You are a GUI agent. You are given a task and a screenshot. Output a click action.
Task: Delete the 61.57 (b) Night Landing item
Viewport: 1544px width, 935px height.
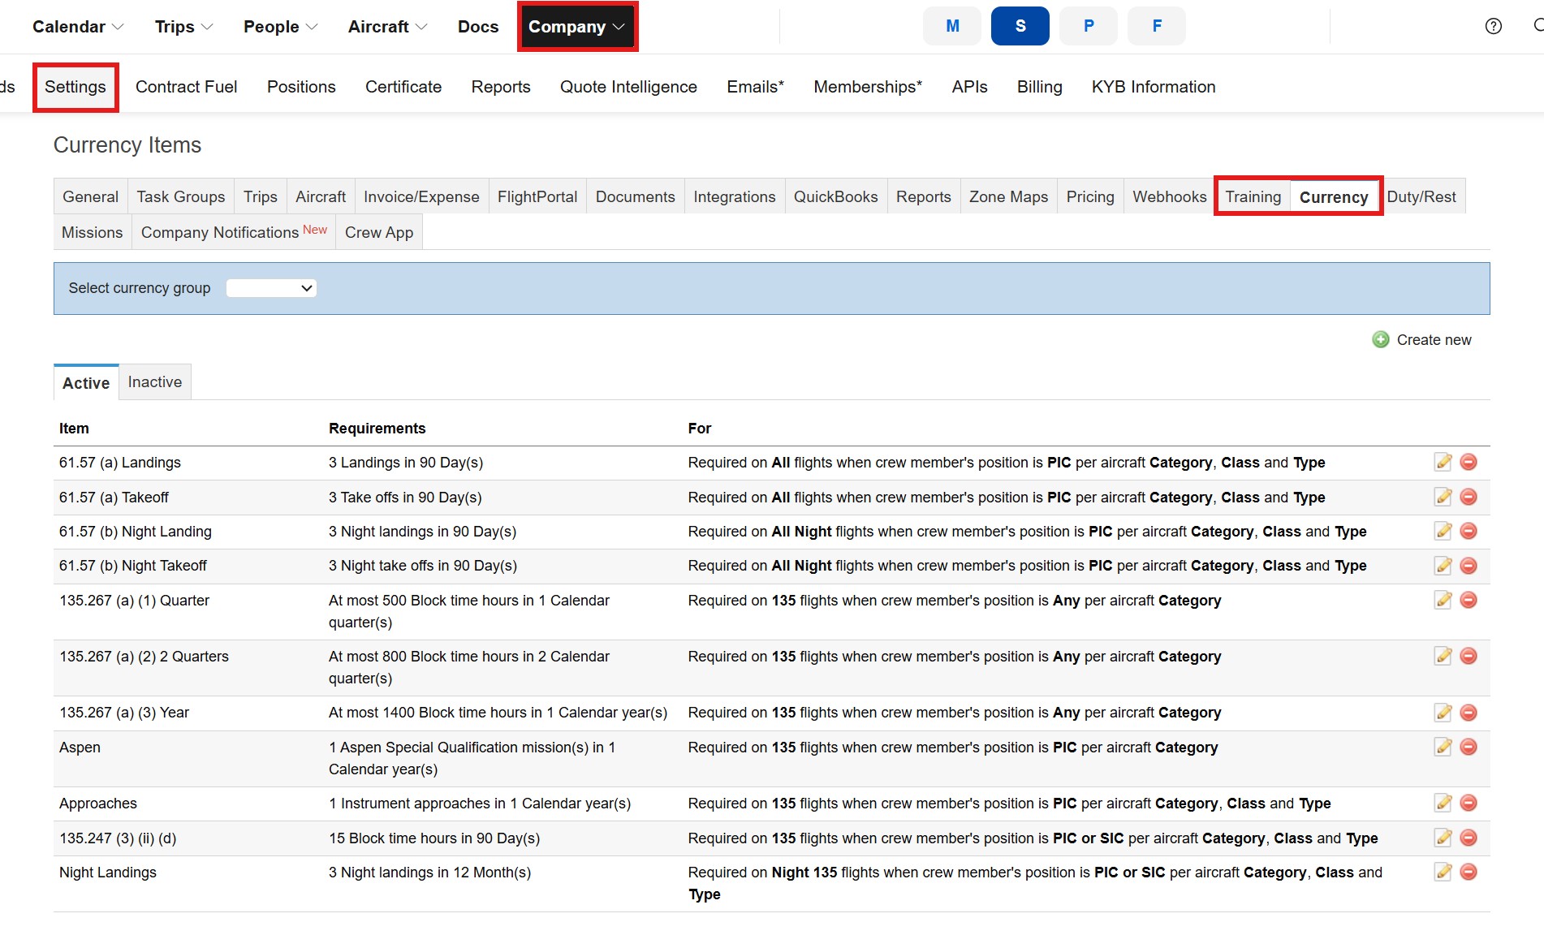[x=1469, y=531]
